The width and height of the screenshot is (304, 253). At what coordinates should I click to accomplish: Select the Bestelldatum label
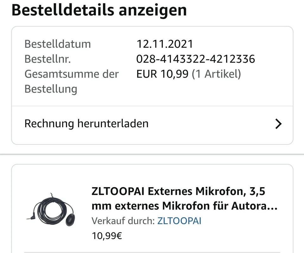pyautogui.click(x=57, y=44)
